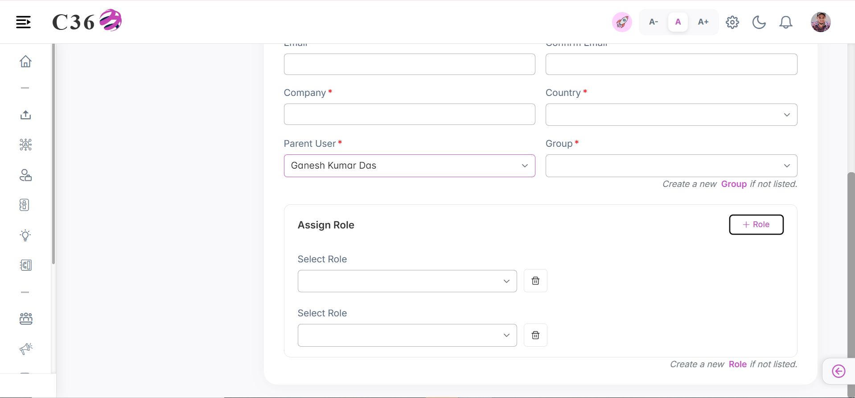Follow the Group link to create new
Screen dimensions: 855x398
pyautogui.click(x=734, y=184)
